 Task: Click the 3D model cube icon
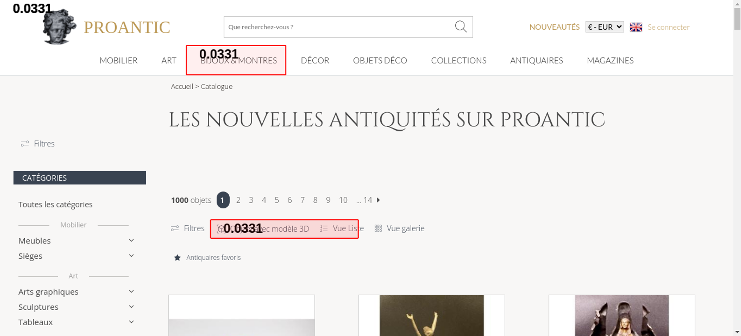coord(221,229)
